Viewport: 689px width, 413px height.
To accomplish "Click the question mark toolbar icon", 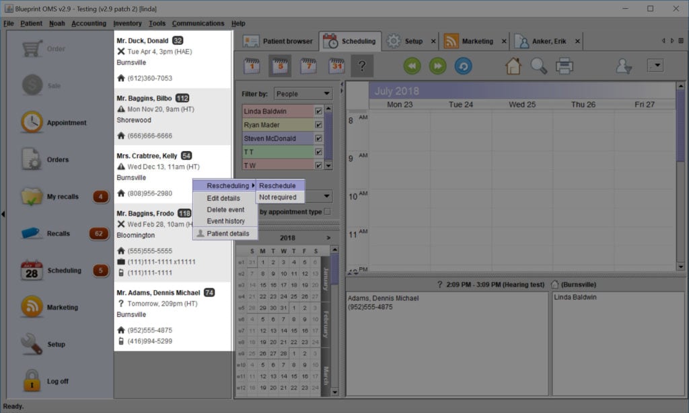I will 362,66.
